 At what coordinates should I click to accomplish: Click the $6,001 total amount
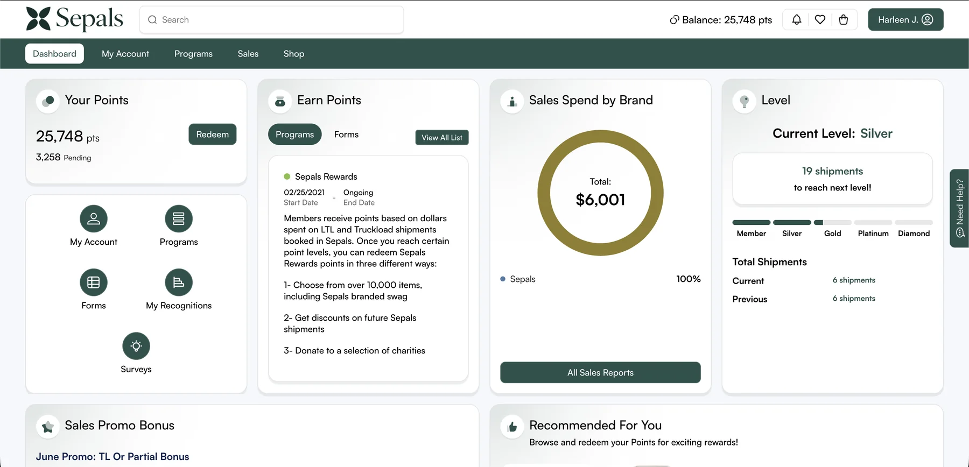[x=600, y=200]
